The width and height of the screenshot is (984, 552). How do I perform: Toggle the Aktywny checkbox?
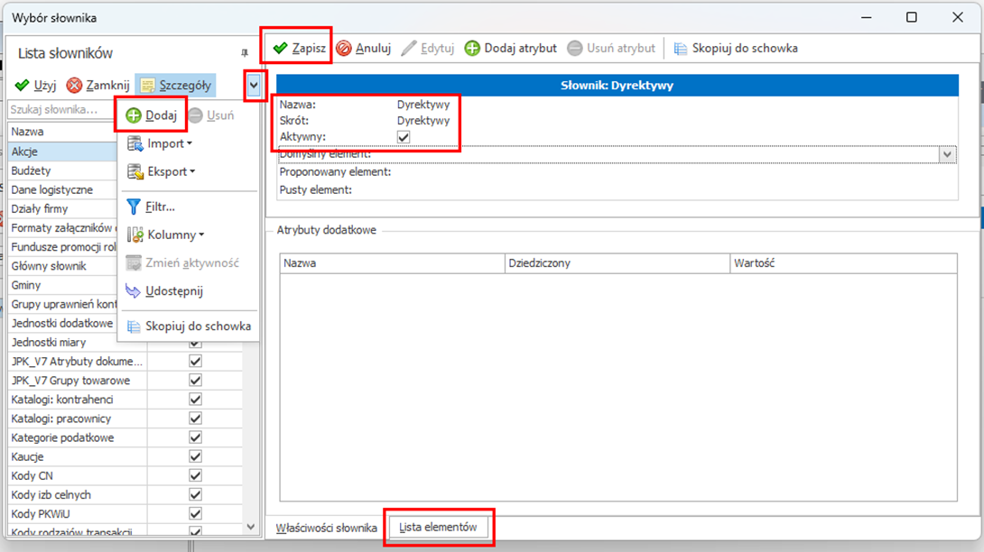pyautogui.click(x=404, y=136)
